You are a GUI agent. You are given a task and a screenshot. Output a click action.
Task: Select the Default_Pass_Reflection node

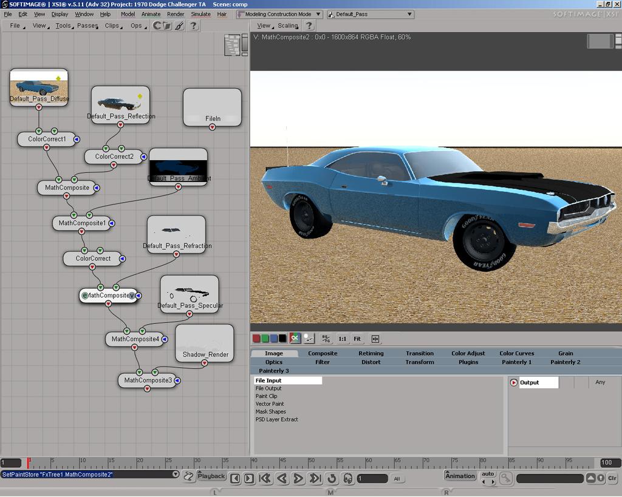(x=121, y=104)
